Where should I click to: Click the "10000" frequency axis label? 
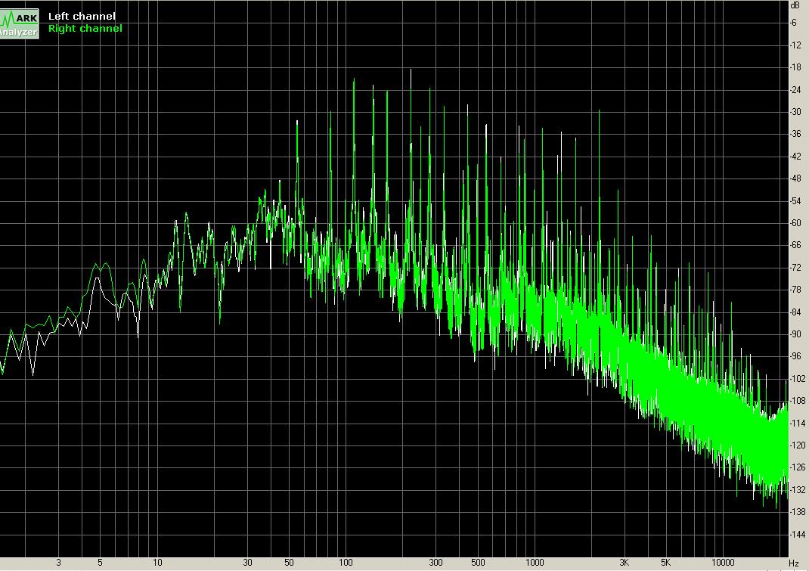[x=723, y=563]
